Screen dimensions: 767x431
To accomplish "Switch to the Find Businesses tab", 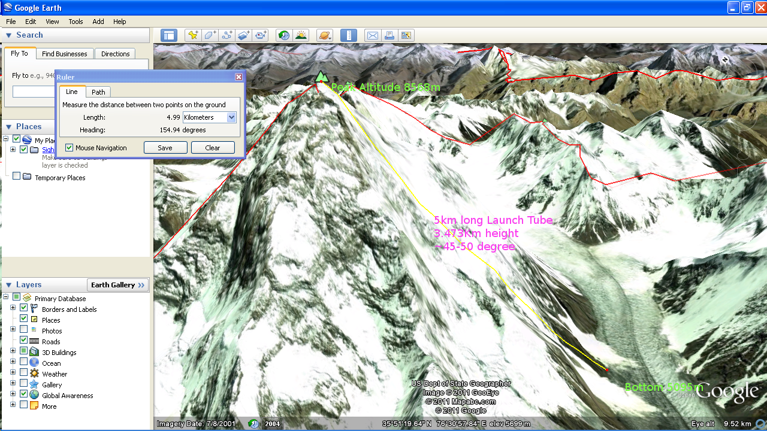I will point(65,54).
